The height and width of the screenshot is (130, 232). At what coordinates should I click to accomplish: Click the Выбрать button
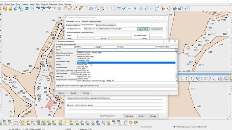click(61, 93)
